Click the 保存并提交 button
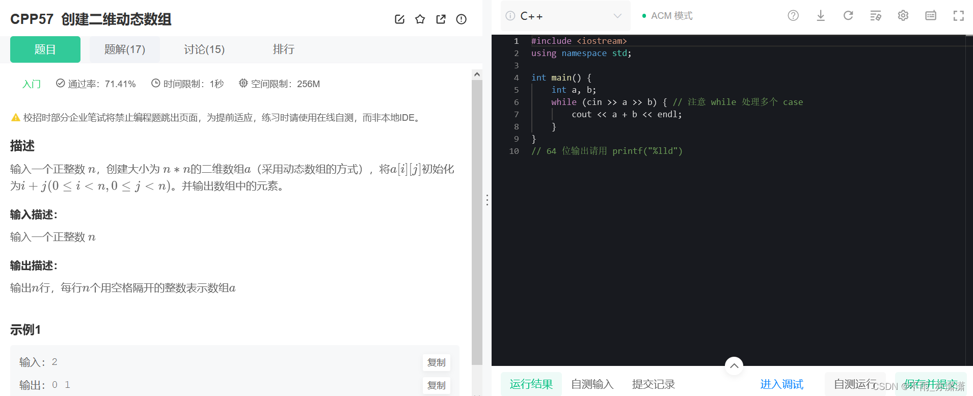 tap(931, 384)
